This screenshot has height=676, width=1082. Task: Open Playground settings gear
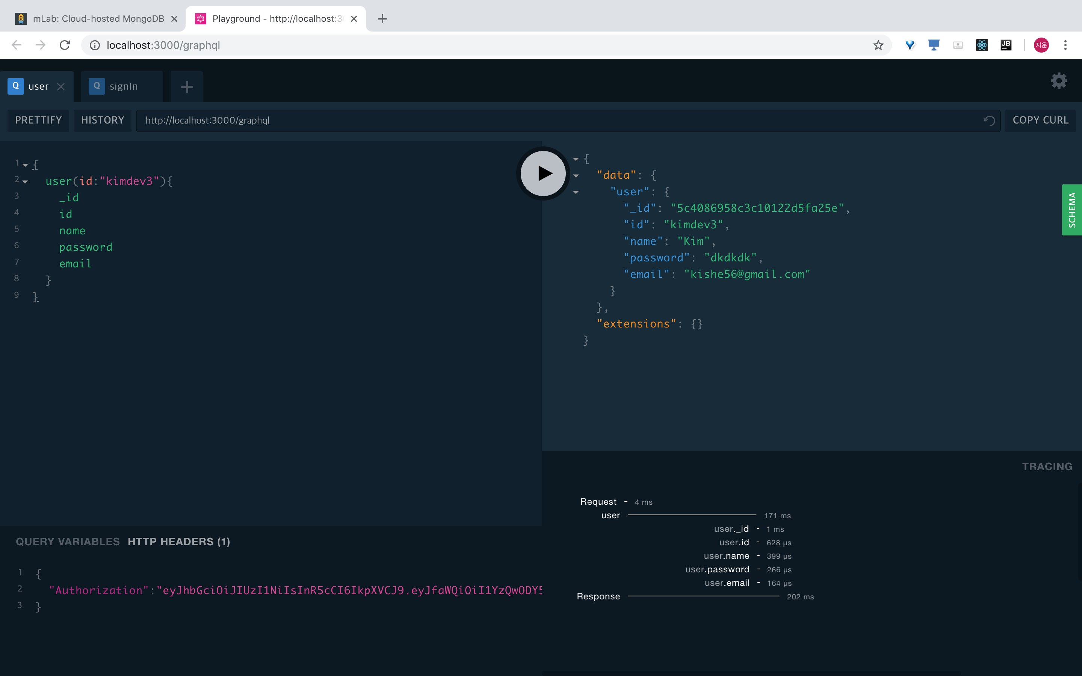pos(1058,81)
